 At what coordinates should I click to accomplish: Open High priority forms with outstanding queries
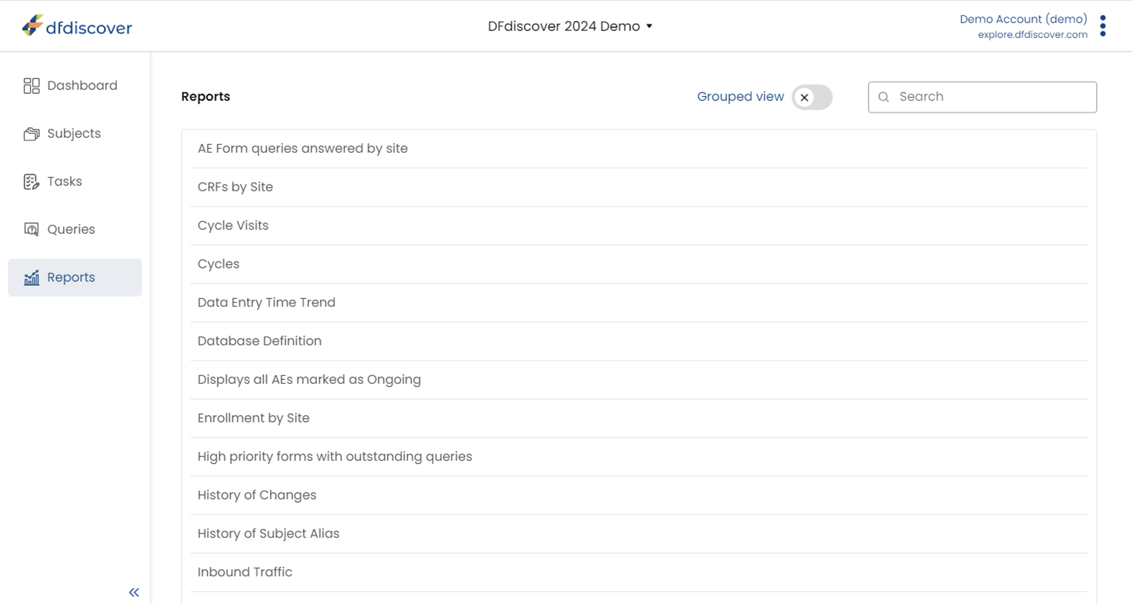click(x=639, y=457)
